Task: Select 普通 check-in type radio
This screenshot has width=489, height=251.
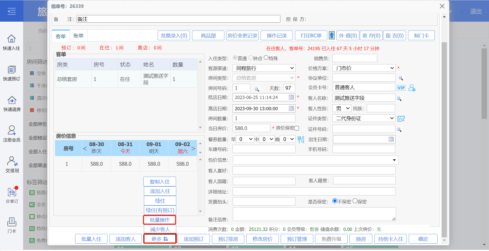Action: [235, 58]
